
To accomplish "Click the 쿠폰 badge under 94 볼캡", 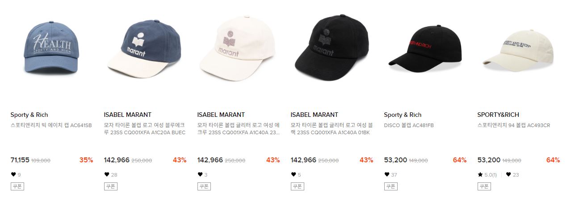I will [484, 186].
